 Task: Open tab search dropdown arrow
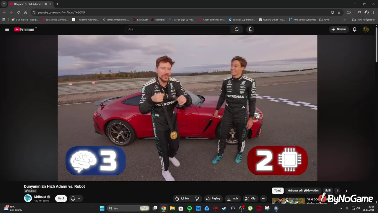click(x=4, y=4)
